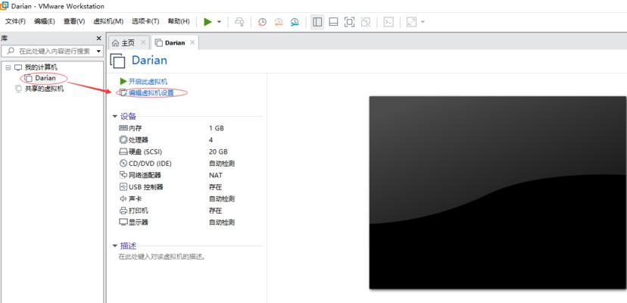This screenshot has height=303, width=627.
Task: Click the VM screen preview thumbnail
Action: point(498,192)
